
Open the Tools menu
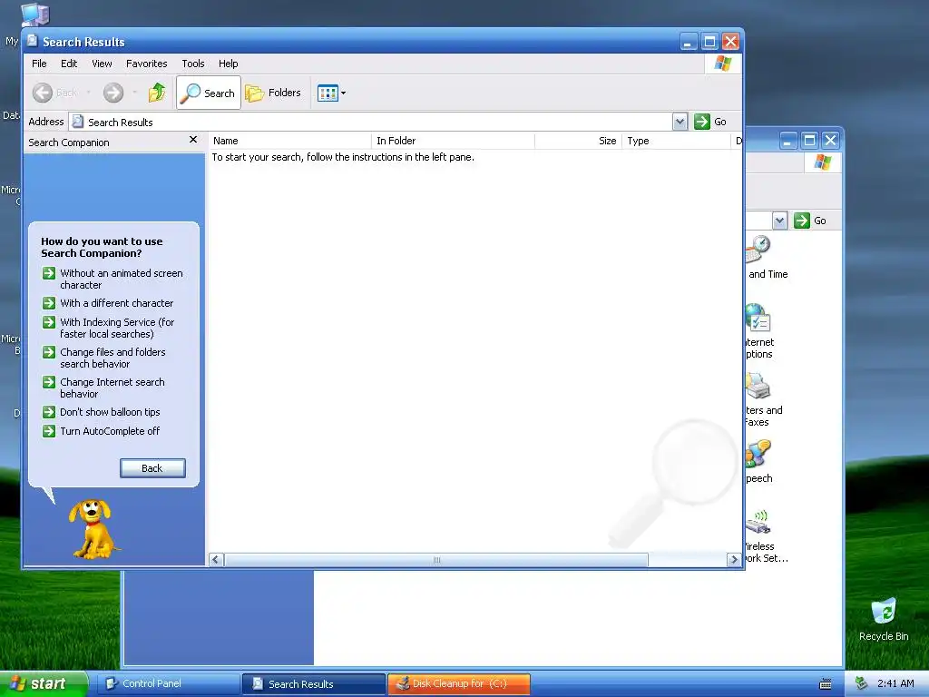[193, 64]
